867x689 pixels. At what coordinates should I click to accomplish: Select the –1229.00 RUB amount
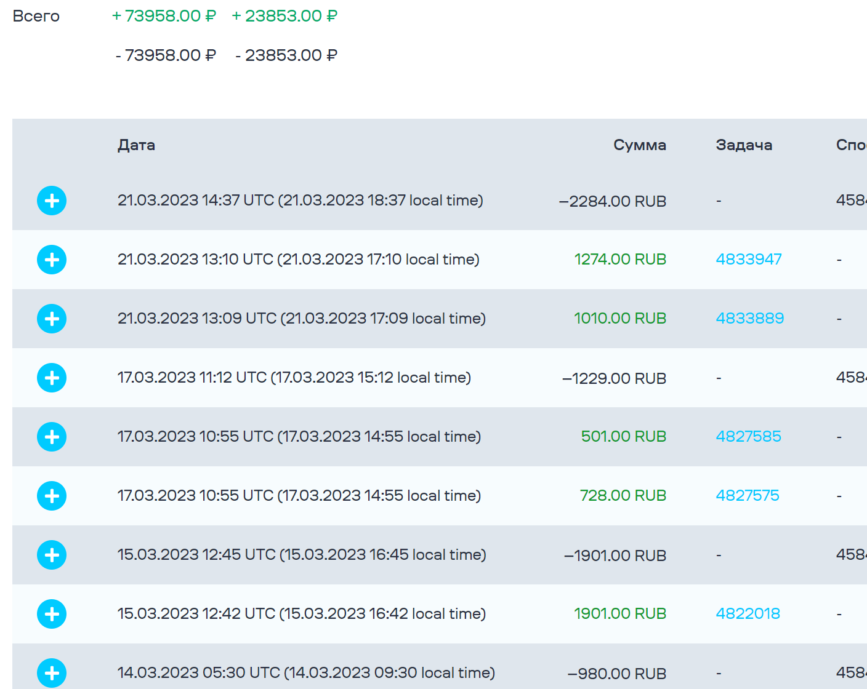(615, 378)
